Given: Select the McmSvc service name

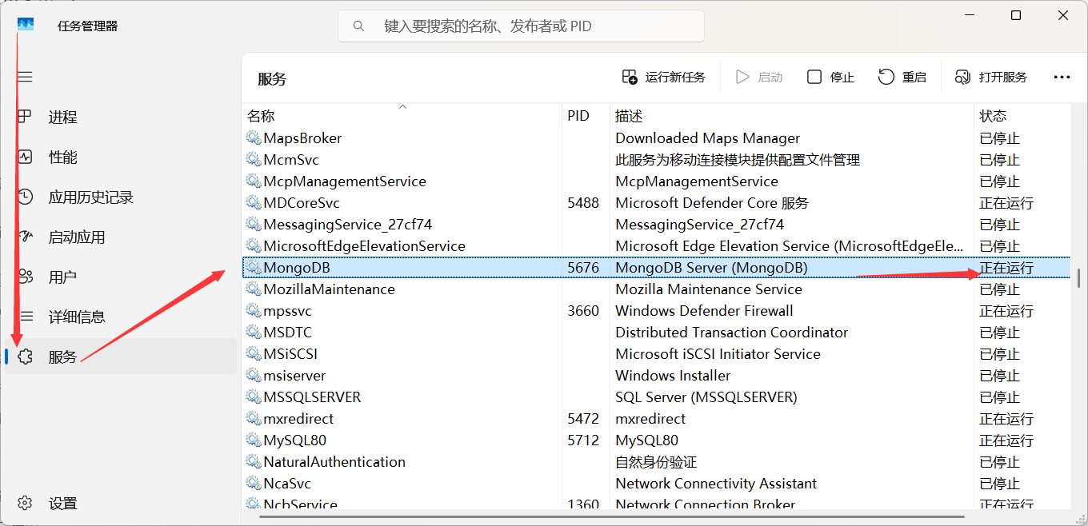Looking at the screenshot, I should (291, 160).
